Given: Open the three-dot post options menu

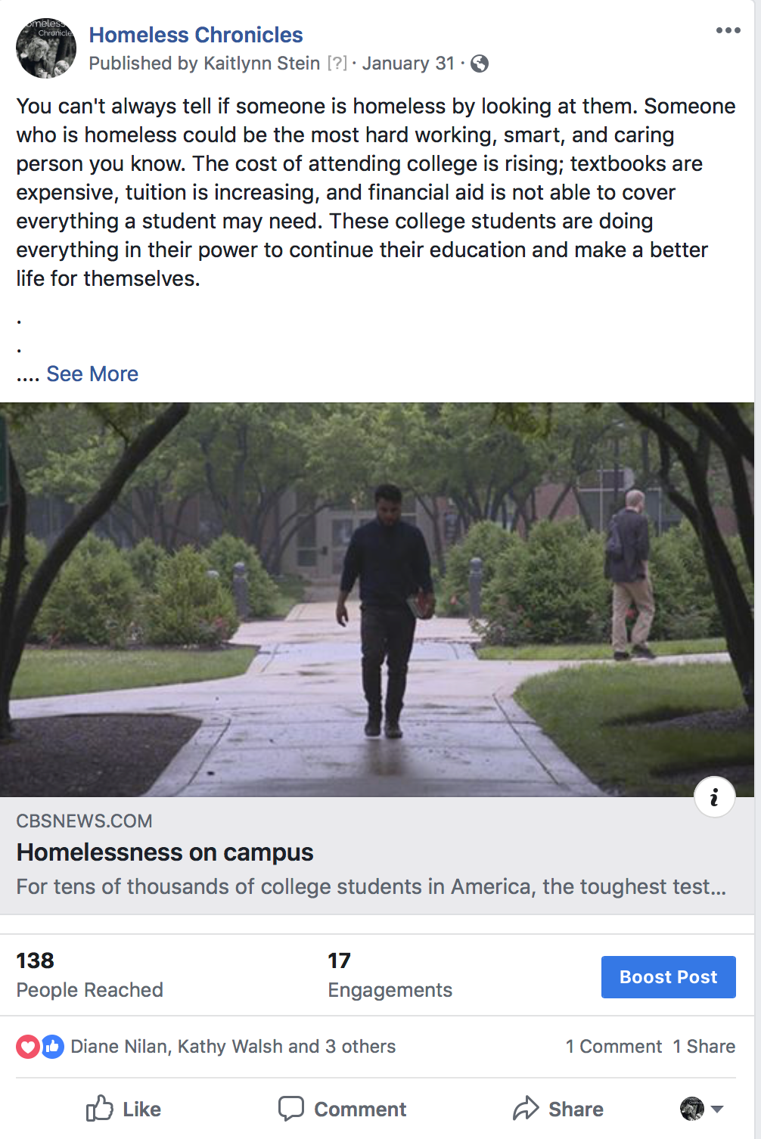Looking at the screenshot, I should tap(728, 30).
